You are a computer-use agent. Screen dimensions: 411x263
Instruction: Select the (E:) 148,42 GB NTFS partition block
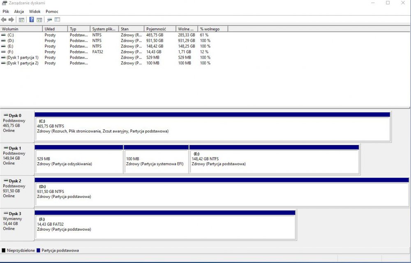(x=274, y=161)
